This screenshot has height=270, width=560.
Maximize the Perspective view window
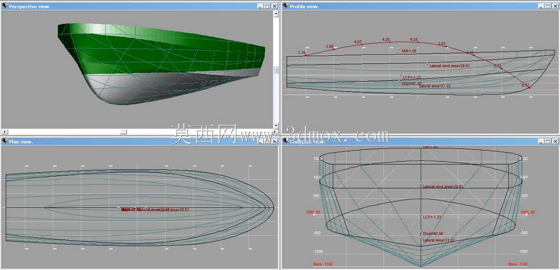pyautogui.click(x=267, y=6)
